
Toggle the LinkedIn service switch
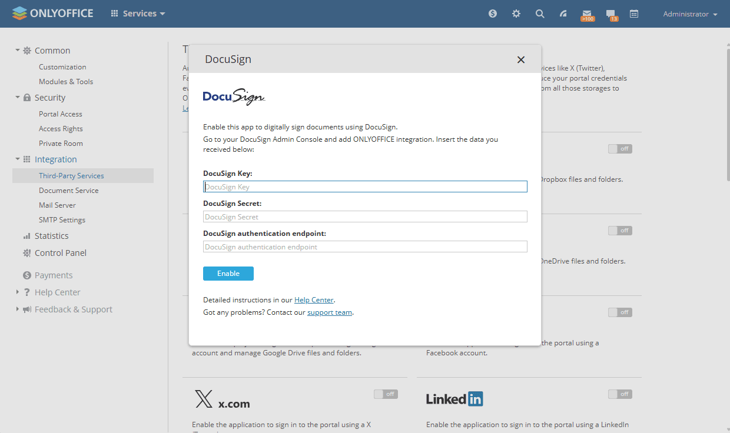[x=620, y=394]
